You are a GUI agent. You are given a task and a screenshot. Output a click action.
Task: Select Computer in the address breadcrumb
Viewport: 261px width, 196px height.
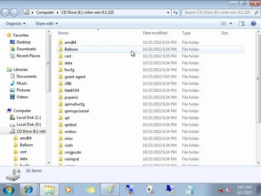tap(45, 12)
